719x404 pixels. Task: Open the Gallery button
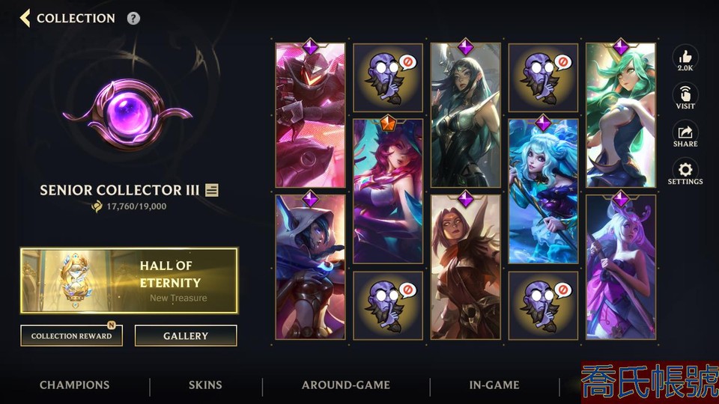pyautogui.click(x=186, y=336)
